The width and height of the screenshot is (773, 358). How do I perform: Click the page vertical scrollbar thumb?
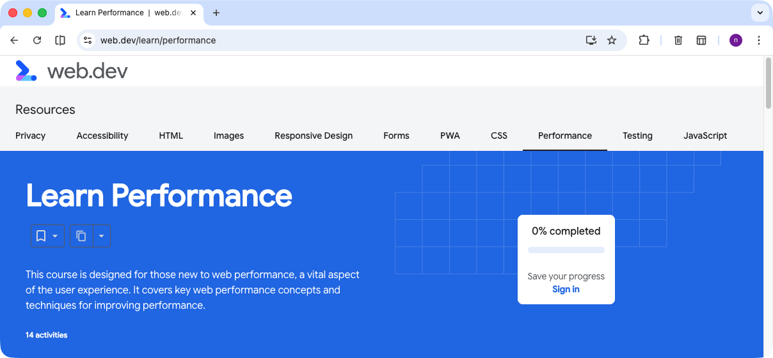click(768, 83)
